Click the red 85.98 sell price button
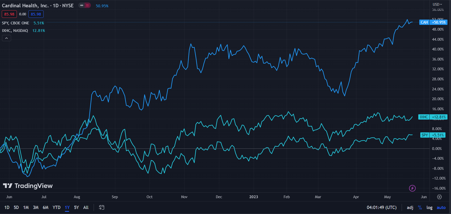The width and height of the screenshot is (451, 214). 9,14
